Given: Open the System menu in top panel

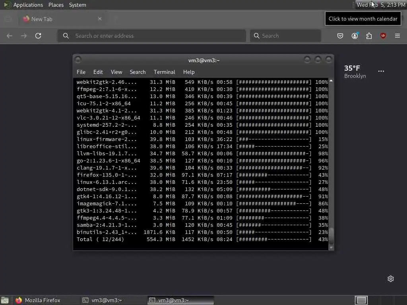Looking at the screenshot, I should (x=78, y=5).
